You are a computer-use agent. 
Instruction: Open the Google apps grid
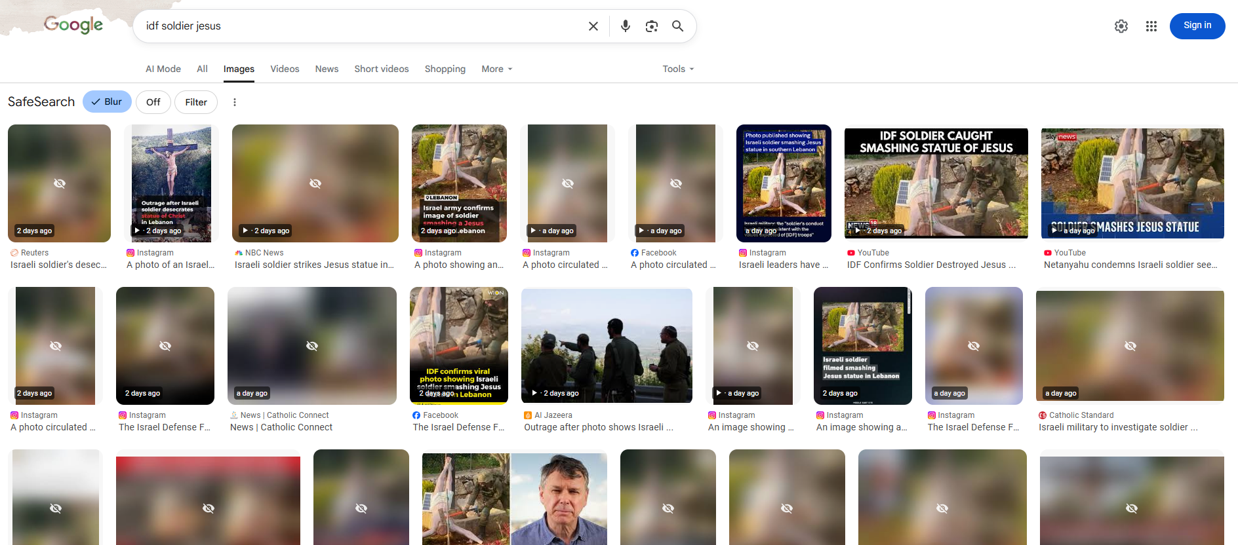coord(1151,26)
